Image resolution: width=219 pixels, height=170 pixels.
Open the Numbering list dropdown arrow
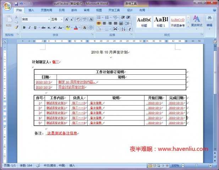(111, 17)
